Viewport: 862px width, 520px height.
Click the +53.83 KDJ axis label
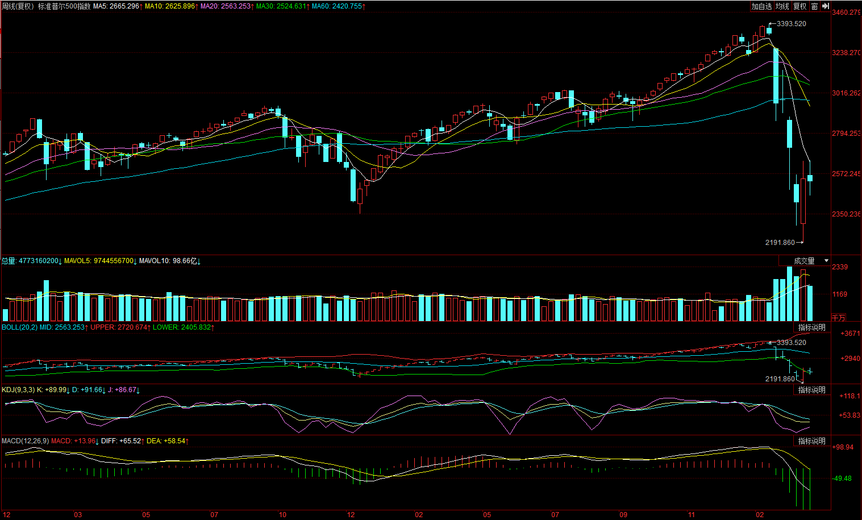[x=849, y=415]
